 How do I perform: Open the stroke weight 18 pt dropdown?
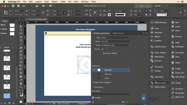[127, 11]
